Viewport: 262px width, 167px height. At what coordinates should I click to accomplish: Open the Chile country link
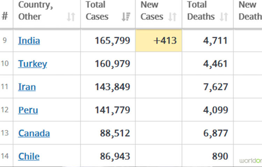pos(29,157)
